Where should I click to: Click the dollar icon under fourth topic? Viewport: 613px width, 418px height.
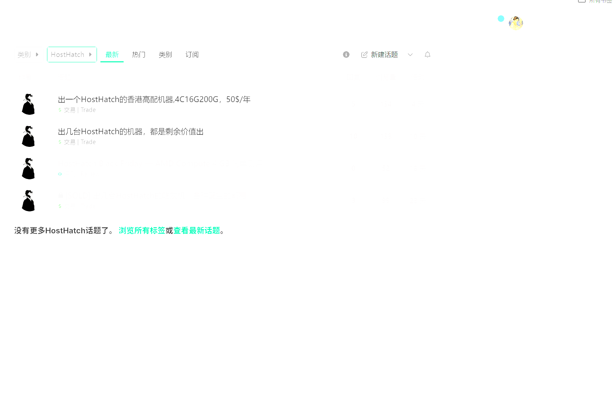tap(60, 206)
